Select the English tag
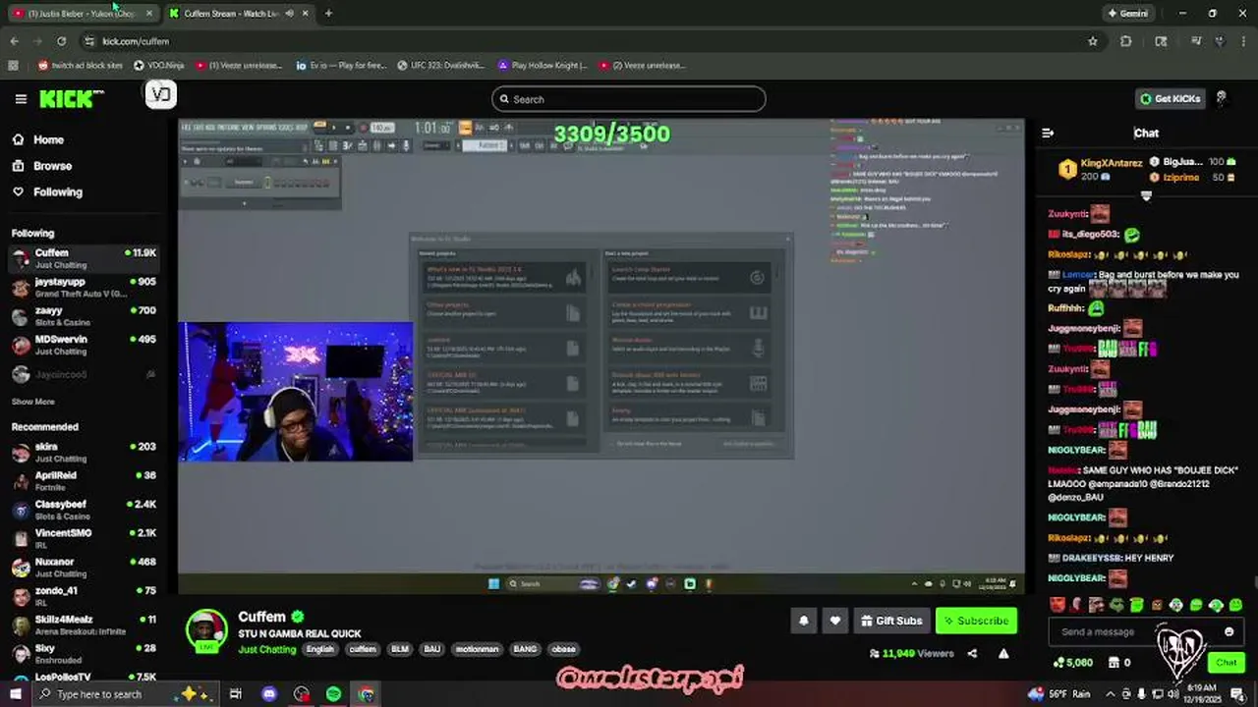The height and width of the screenshot is (707, 1258). click(x=320, y=650)
